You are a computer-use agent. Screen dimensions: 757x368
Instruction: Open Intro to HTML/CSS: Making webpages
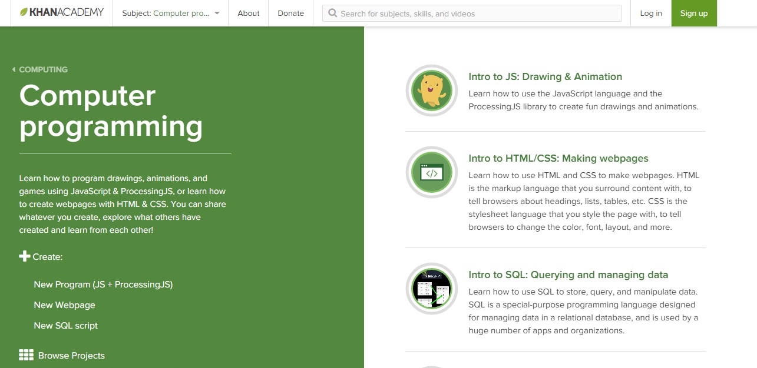tap(558, 158)
